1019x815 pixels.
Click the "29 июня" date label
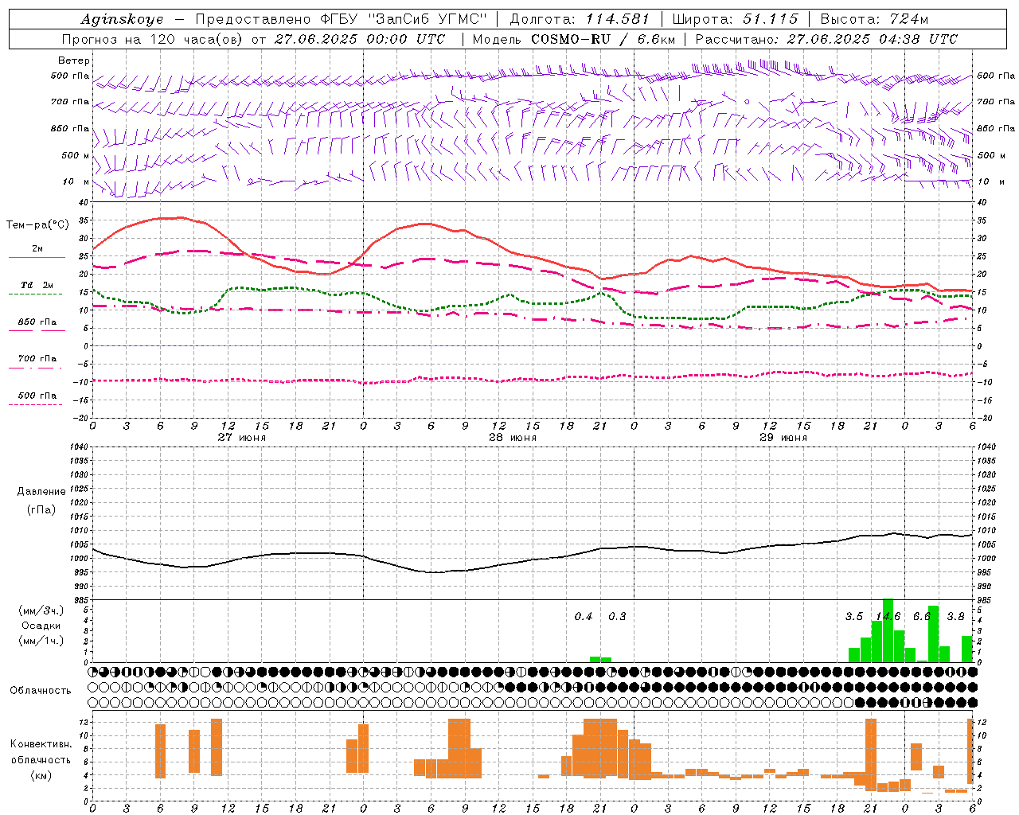click(x=783, y=437)
